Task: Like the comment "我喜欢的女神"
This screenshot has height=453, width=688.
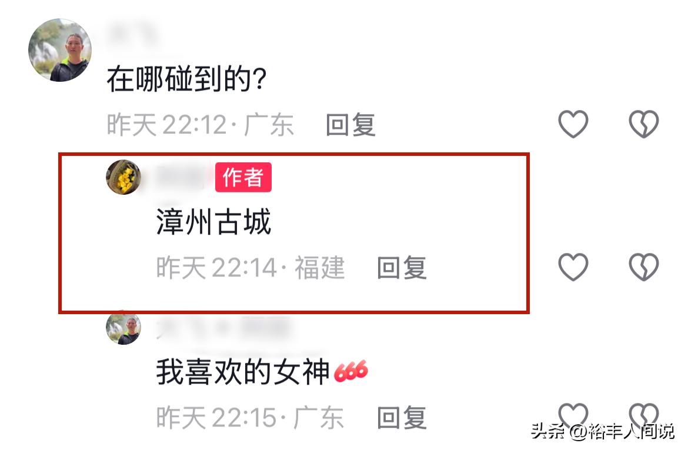Action: (573, 415)
